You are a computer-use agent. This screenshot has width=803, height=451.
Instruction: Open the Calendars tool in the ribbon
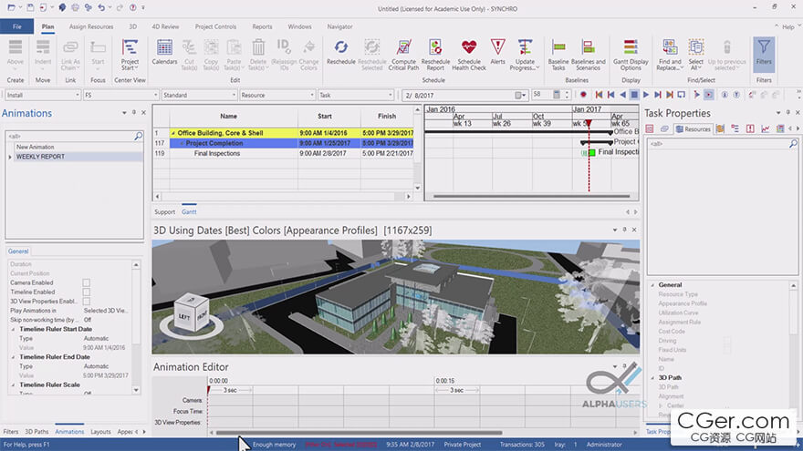point(164,52)
